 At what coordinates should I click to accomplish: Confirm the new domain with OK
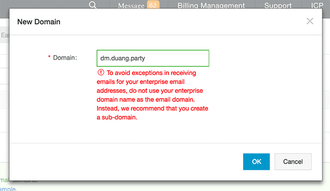click(x=256, y=162)
